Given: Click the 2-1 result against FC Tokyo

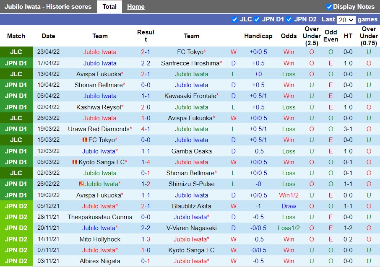Looking at the screenshot, I should click(146, 52).
